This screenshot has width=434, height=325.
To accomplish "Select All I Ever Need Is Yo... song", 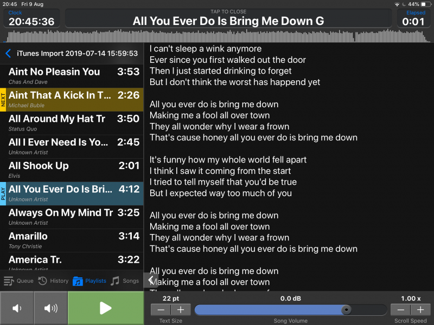I will point(72,146).
